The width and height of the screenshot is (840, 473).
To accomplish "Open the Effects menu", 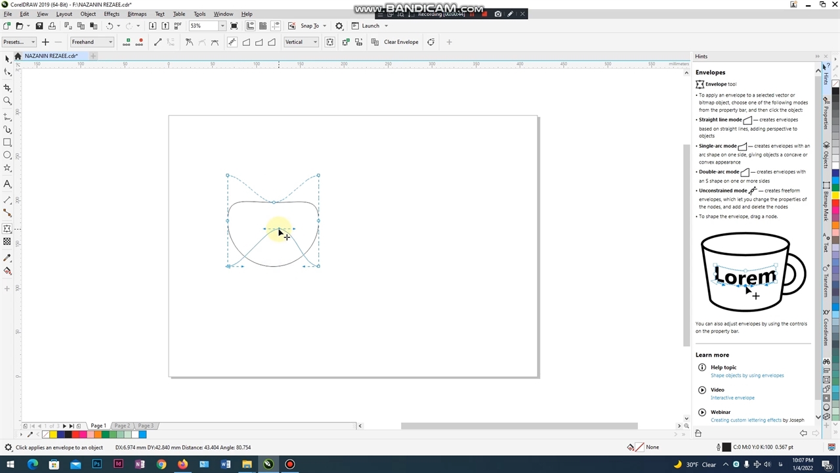I will click(x=112, y=14).
